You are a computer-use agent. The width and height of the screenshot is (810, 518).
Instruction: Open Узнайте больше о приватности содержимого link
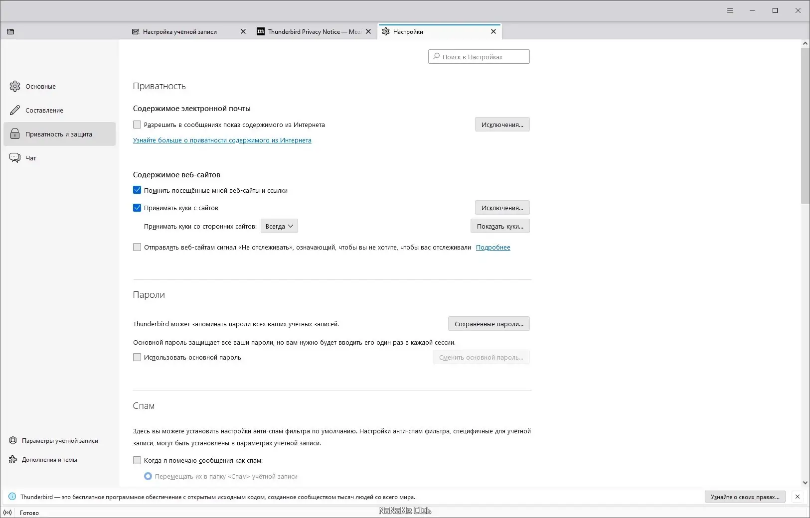[x=222, y=140]
